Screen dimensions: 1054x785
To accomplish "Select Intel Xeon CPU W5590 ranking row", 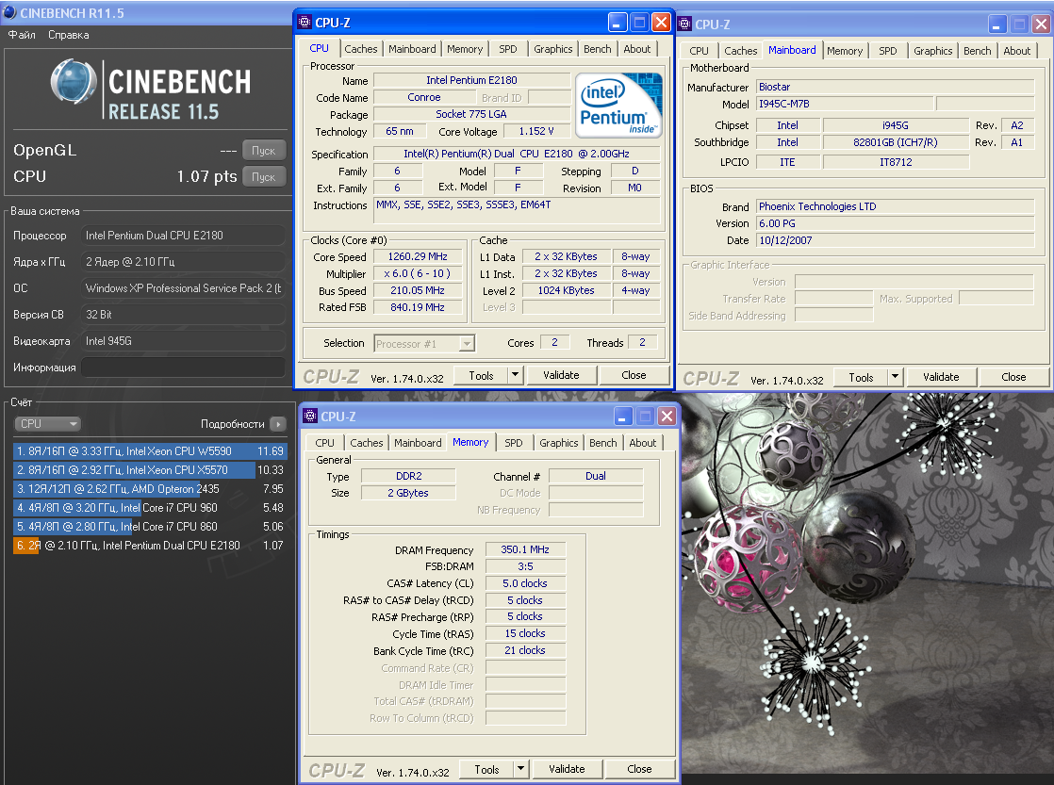I will click(150, 451).
